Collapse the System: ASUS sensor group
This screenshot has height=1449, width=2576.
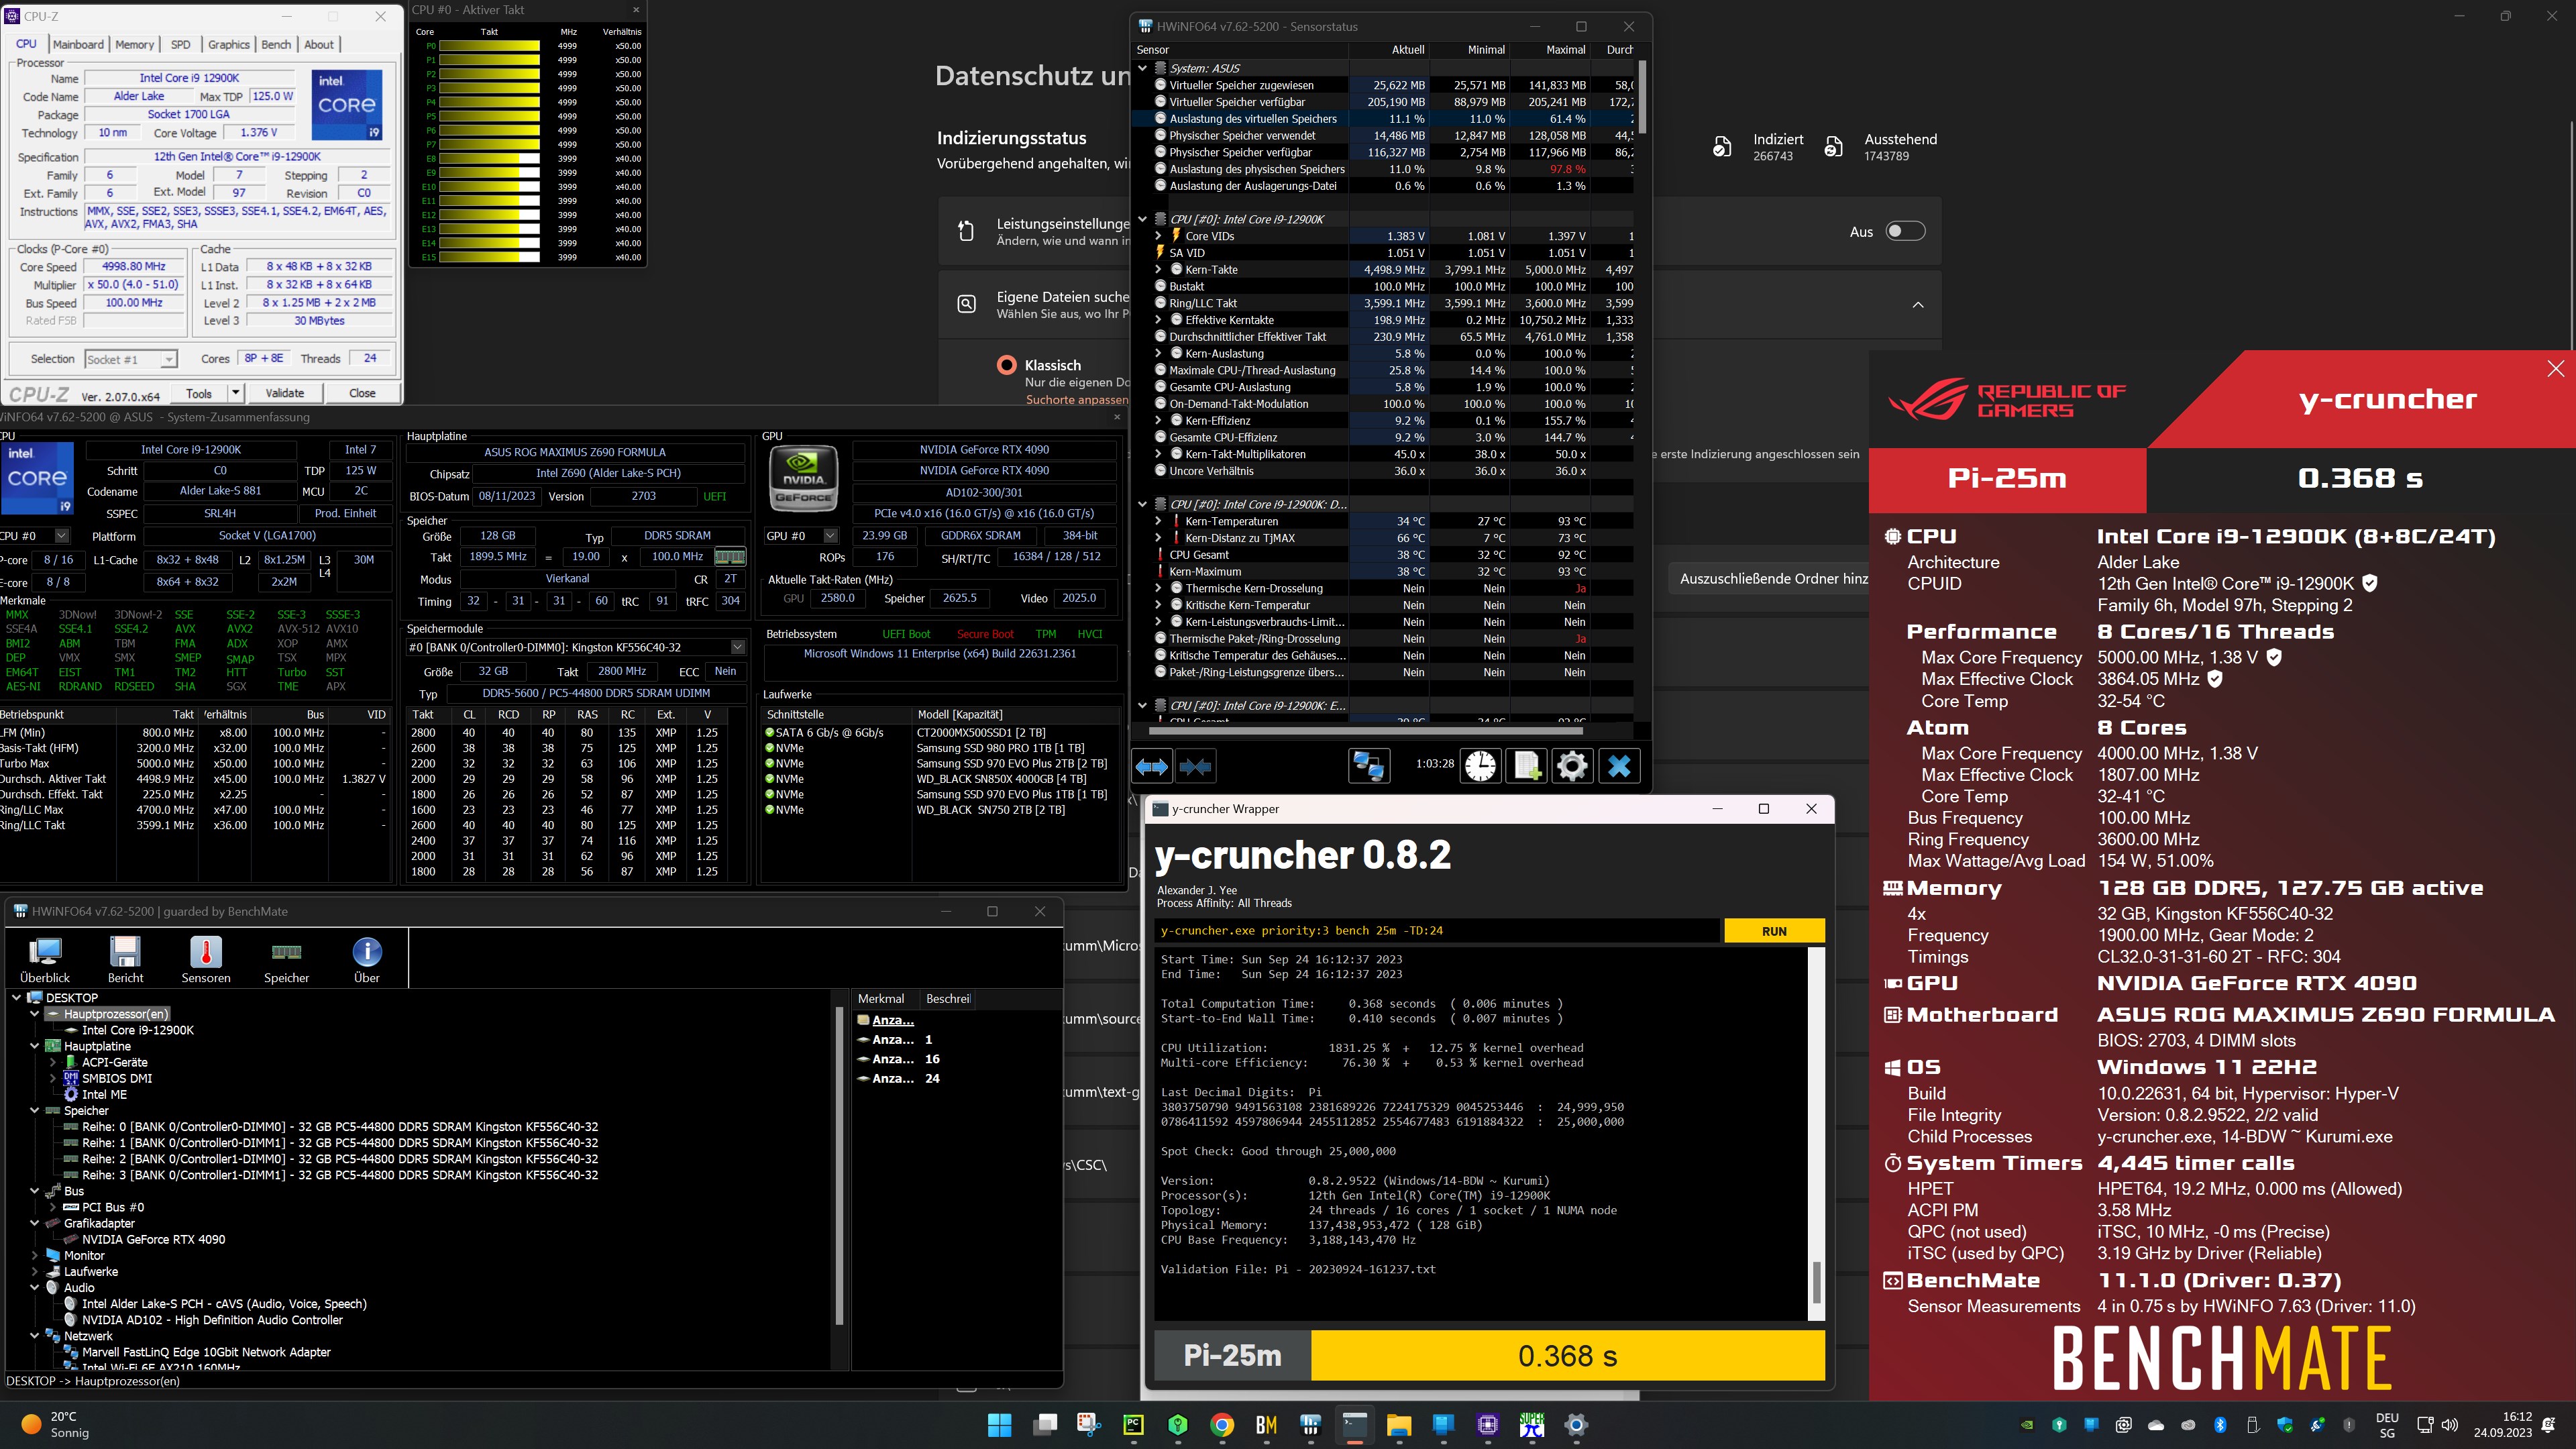click(1142, 68)
